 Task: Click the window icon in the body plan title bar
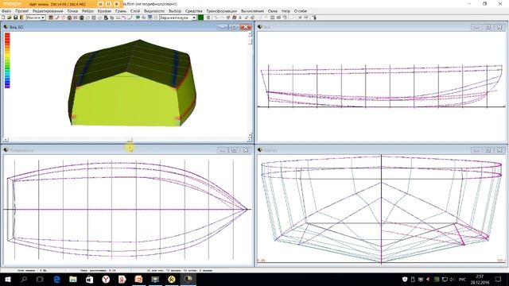pyautogui.click(x=260, y=150)
